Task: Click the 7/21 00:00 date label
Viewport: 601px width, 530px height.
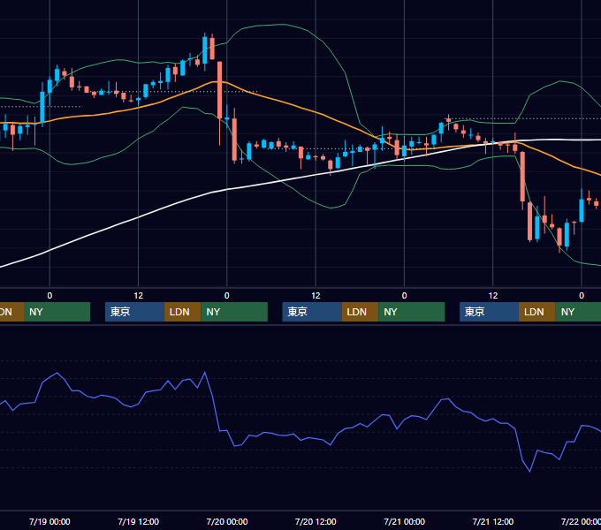Action: click(x=405, y=521)
